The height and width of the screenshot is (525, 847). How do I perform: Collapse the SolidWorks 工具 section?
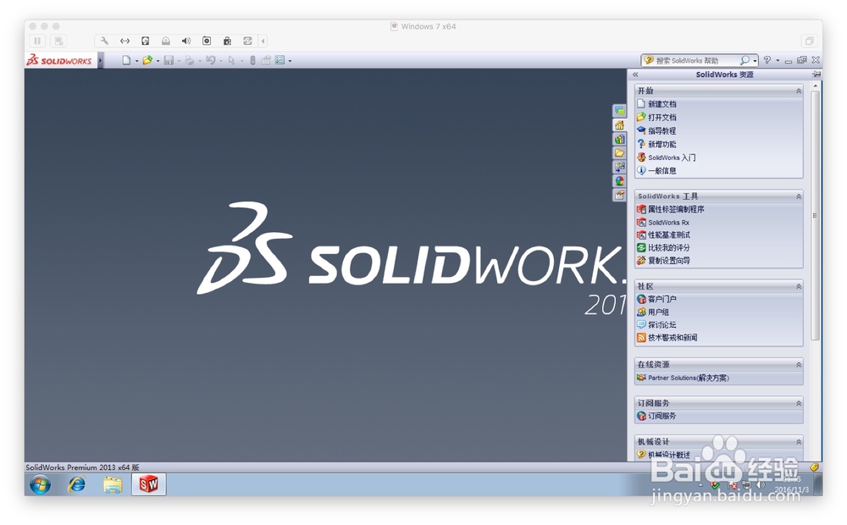pyautogui.click(x=799, y=196)
